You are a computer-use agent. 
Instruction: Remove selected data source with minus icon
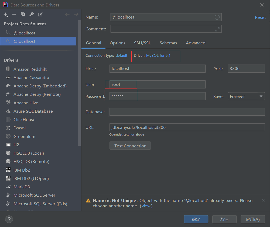(14, 15)
